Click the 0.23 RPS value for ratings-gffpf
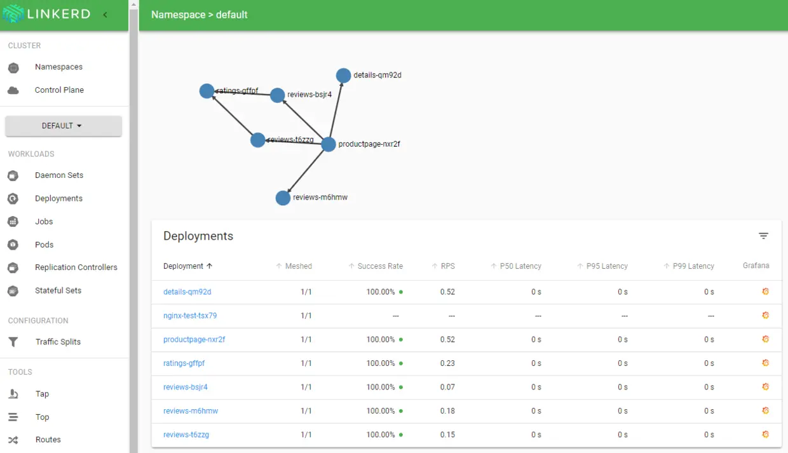 [447, 363]
